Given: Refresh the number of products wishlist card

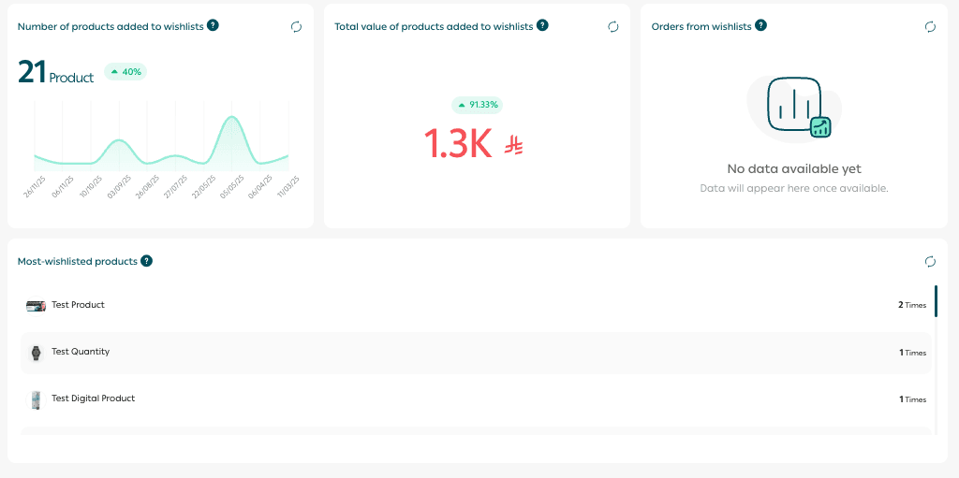Looking at the screenshot, I should tap(296, 27).
